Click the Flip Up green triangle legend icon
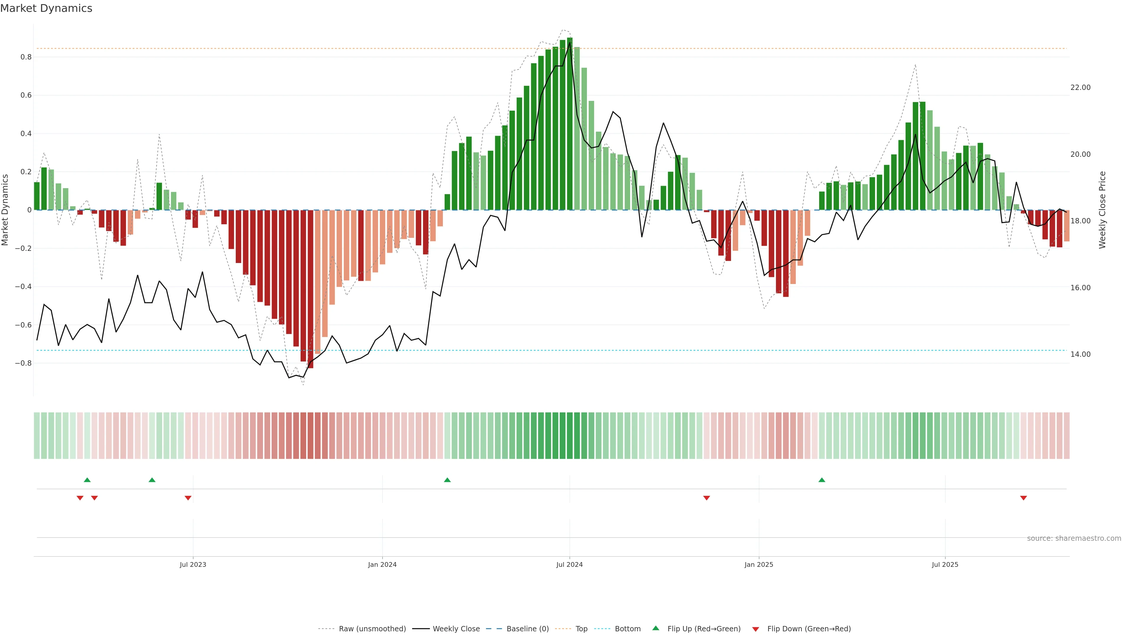 click(656, 628)
